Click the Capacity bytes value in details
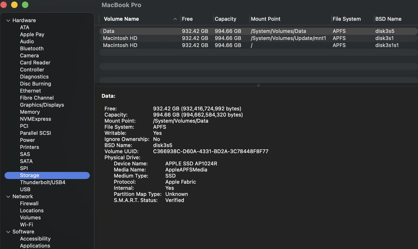 198,115
